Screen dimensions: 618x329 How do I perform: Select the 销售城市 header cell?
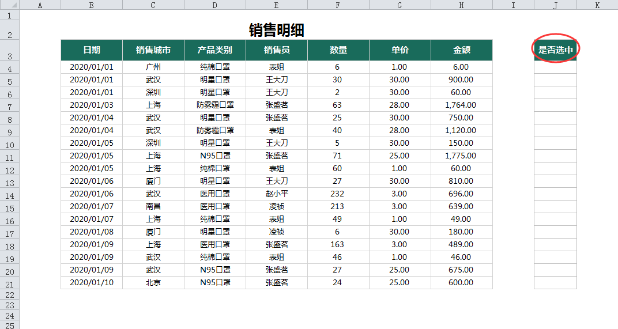tap(153, 50)
